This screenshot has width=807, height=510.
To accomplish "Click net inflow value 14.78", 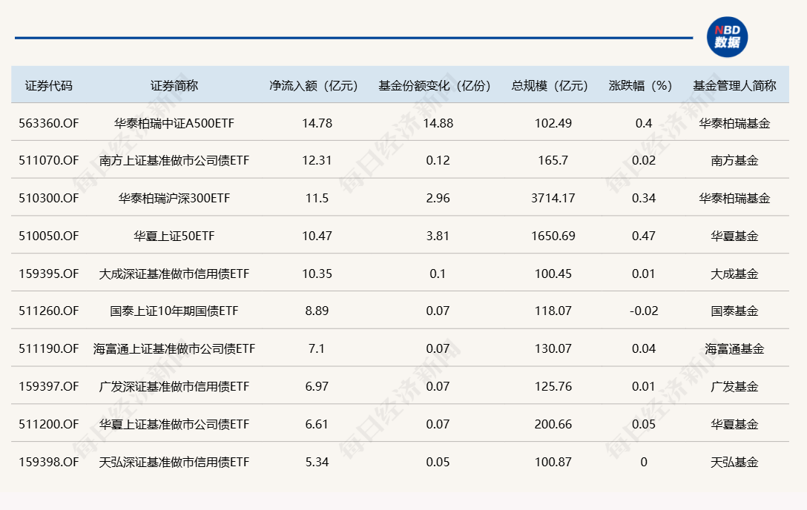I will 317,123.
